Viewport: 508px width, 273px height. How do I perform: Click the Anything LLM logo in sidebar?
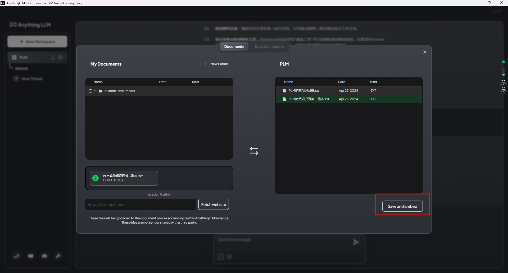(x=30, y=25)
